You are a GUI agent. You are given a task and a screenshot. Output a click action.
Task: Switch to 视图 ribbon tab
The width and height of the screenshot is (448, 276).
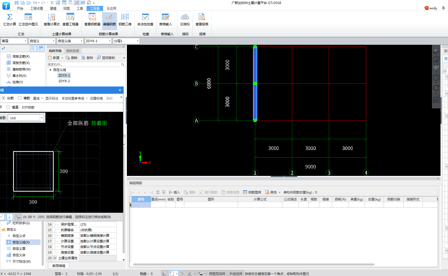click(67, 8)
